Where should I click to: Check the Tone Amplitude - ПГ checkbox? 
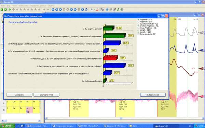(x=138, y=34)
